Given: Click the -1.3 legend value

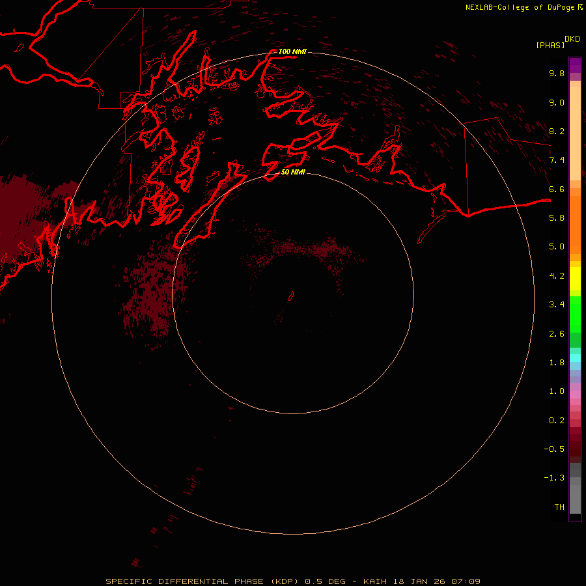Looking at the screenshot, I should tap(554, 478).
